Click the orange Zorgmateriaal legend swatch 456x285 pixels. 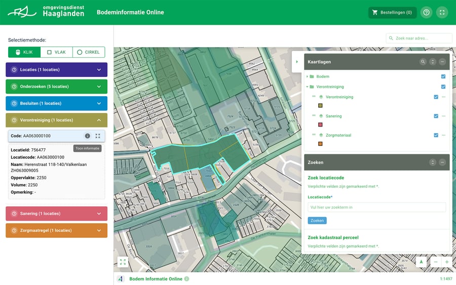(320, 144)
